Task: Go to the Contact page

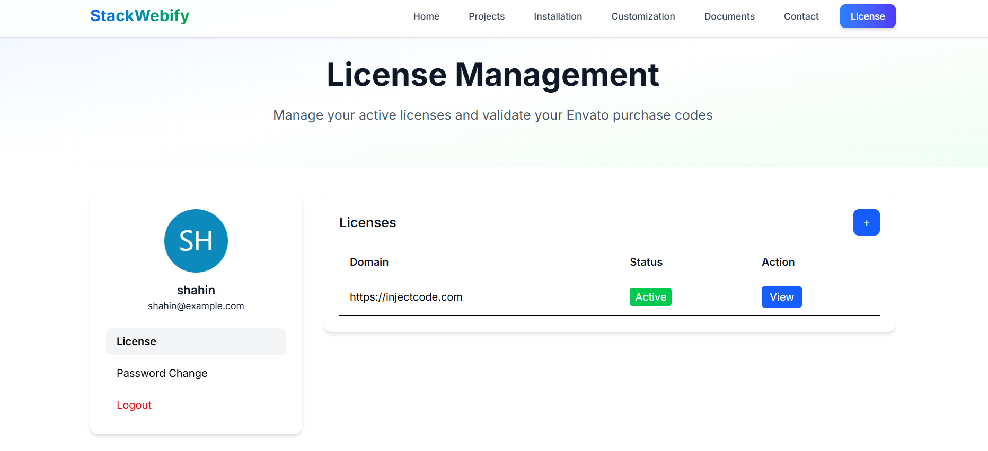Action: click(x=801, y=16)
